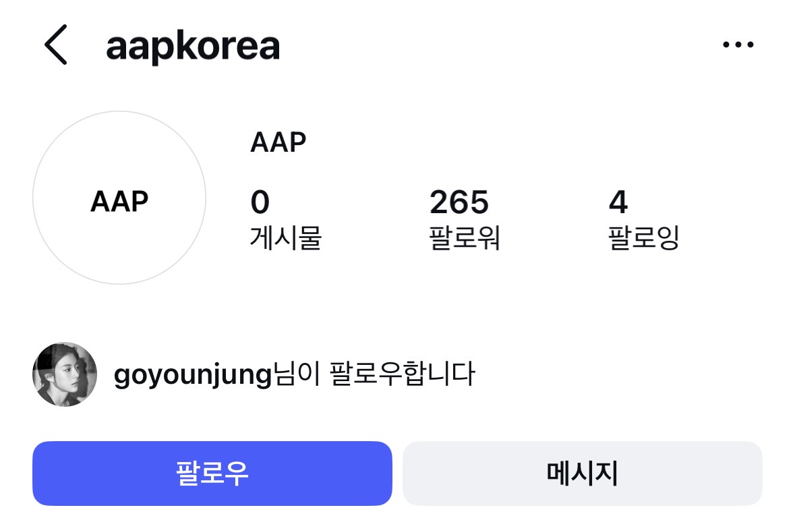Click the AAP display name above stats
The height and width of the screenshot is (516, 795).
click(278, 142)
